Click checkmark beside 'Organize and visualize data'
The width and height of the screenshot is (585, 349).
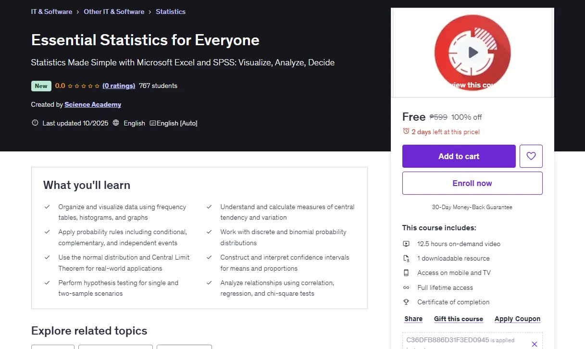[47, 207]
